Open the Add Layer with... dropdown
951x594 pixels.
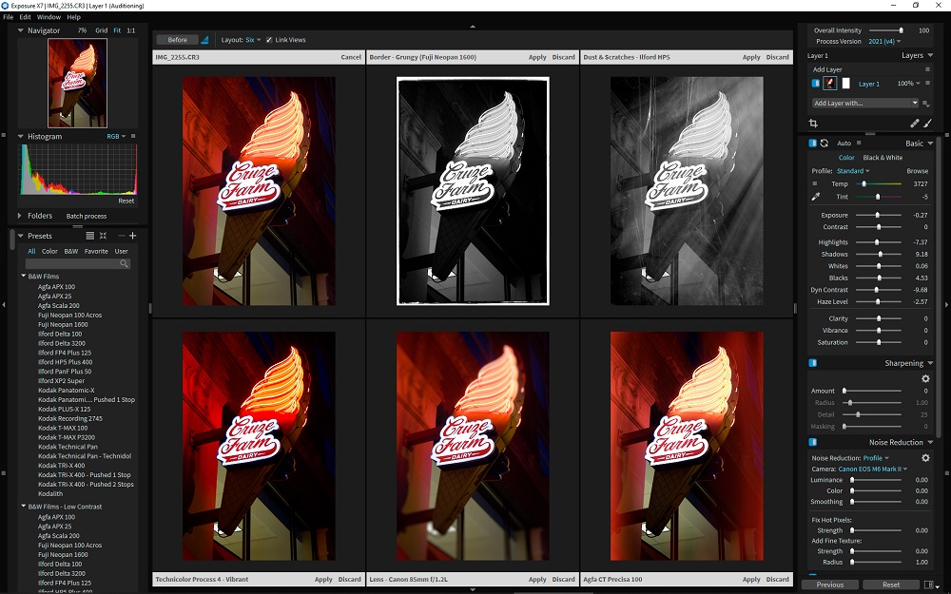[x=865, y=103]
